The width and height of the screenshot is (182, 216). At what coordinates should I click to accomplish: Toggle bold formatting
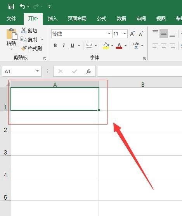tap(55, 46)
